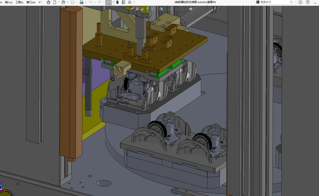Image resolution: width=319 pixels, height=196 pixels.
Task: Toggle Section View tool
Action: click(x=148, y=9)
